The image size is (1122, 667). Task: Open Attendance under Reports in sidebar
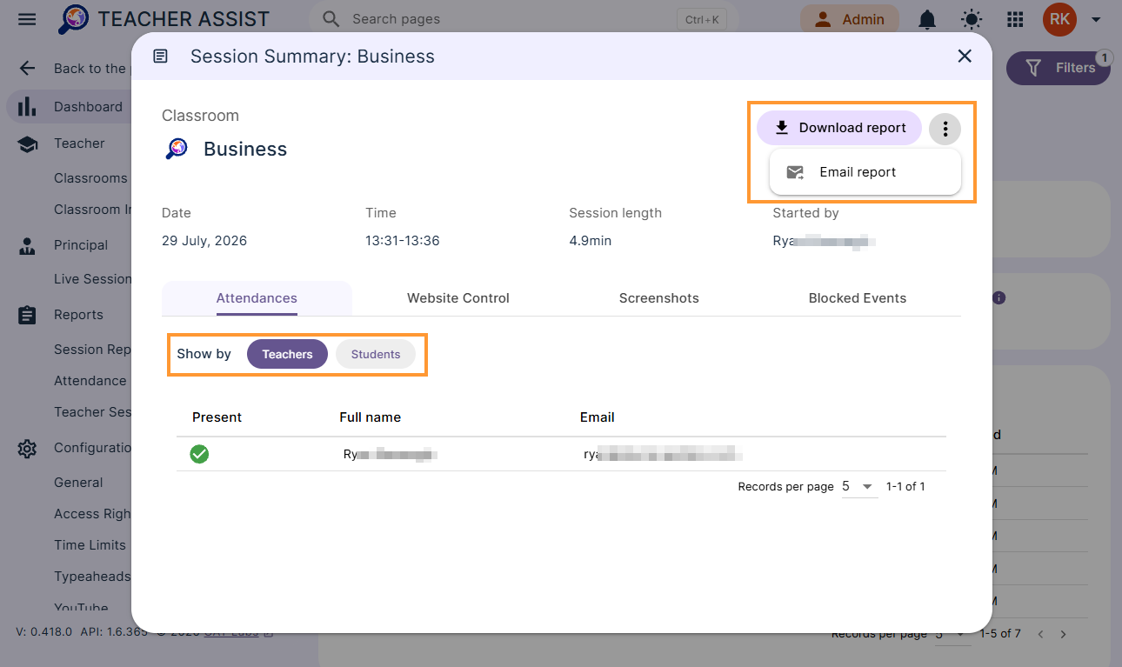[90, 381]
